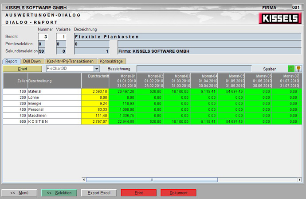Click the Monat-06 column header
The width and height of the screenshot is (306, 199).
click(258, 81)
